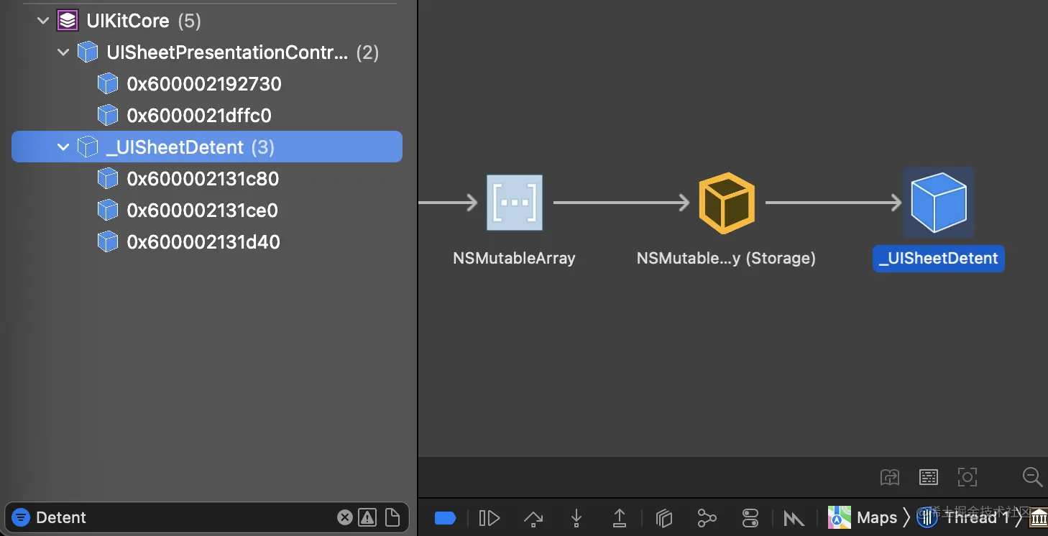Click the Environment Overrides button

(x=750, y=518)
